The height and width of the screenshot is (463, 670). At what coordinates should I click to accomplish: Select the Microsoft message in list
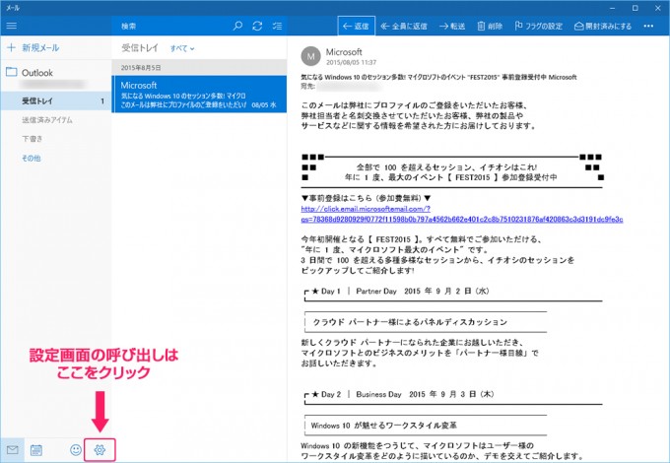point(199,94)
